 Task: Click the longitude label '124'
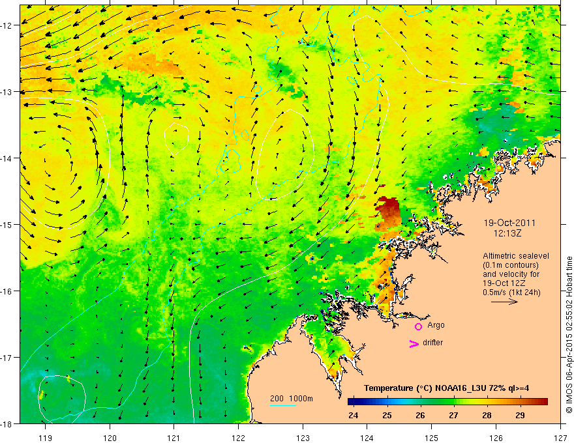click(x=367, y=438)
